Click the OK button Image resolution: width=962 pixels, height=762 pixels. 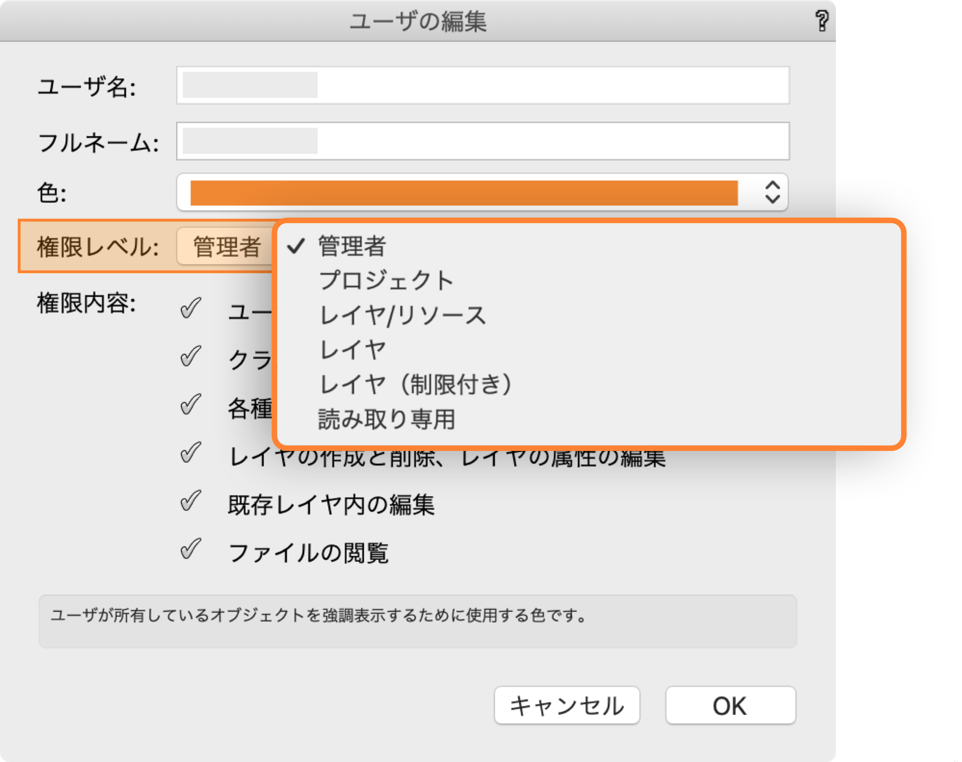point(730,705)
